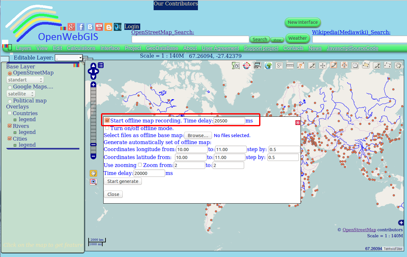Click the floppy disk save icon
407x257 pixels.
(x=355, y=66)
